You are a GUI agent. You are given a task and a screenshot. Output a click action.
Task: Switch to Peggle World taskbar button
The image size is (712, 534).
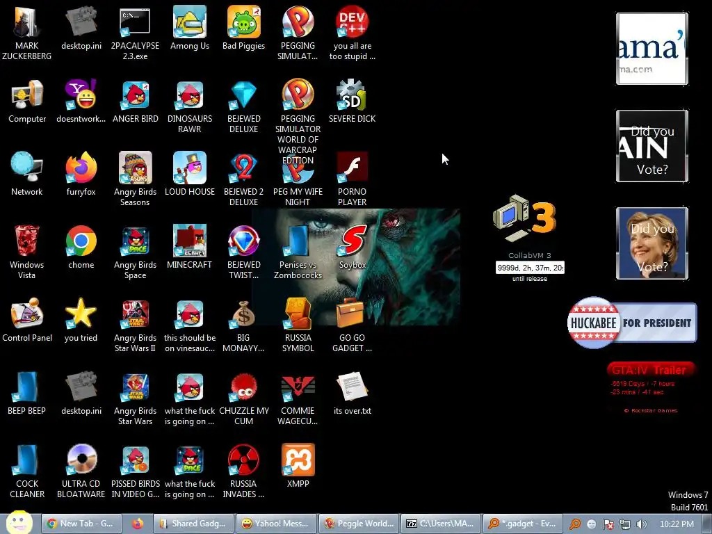pos(359,524)
